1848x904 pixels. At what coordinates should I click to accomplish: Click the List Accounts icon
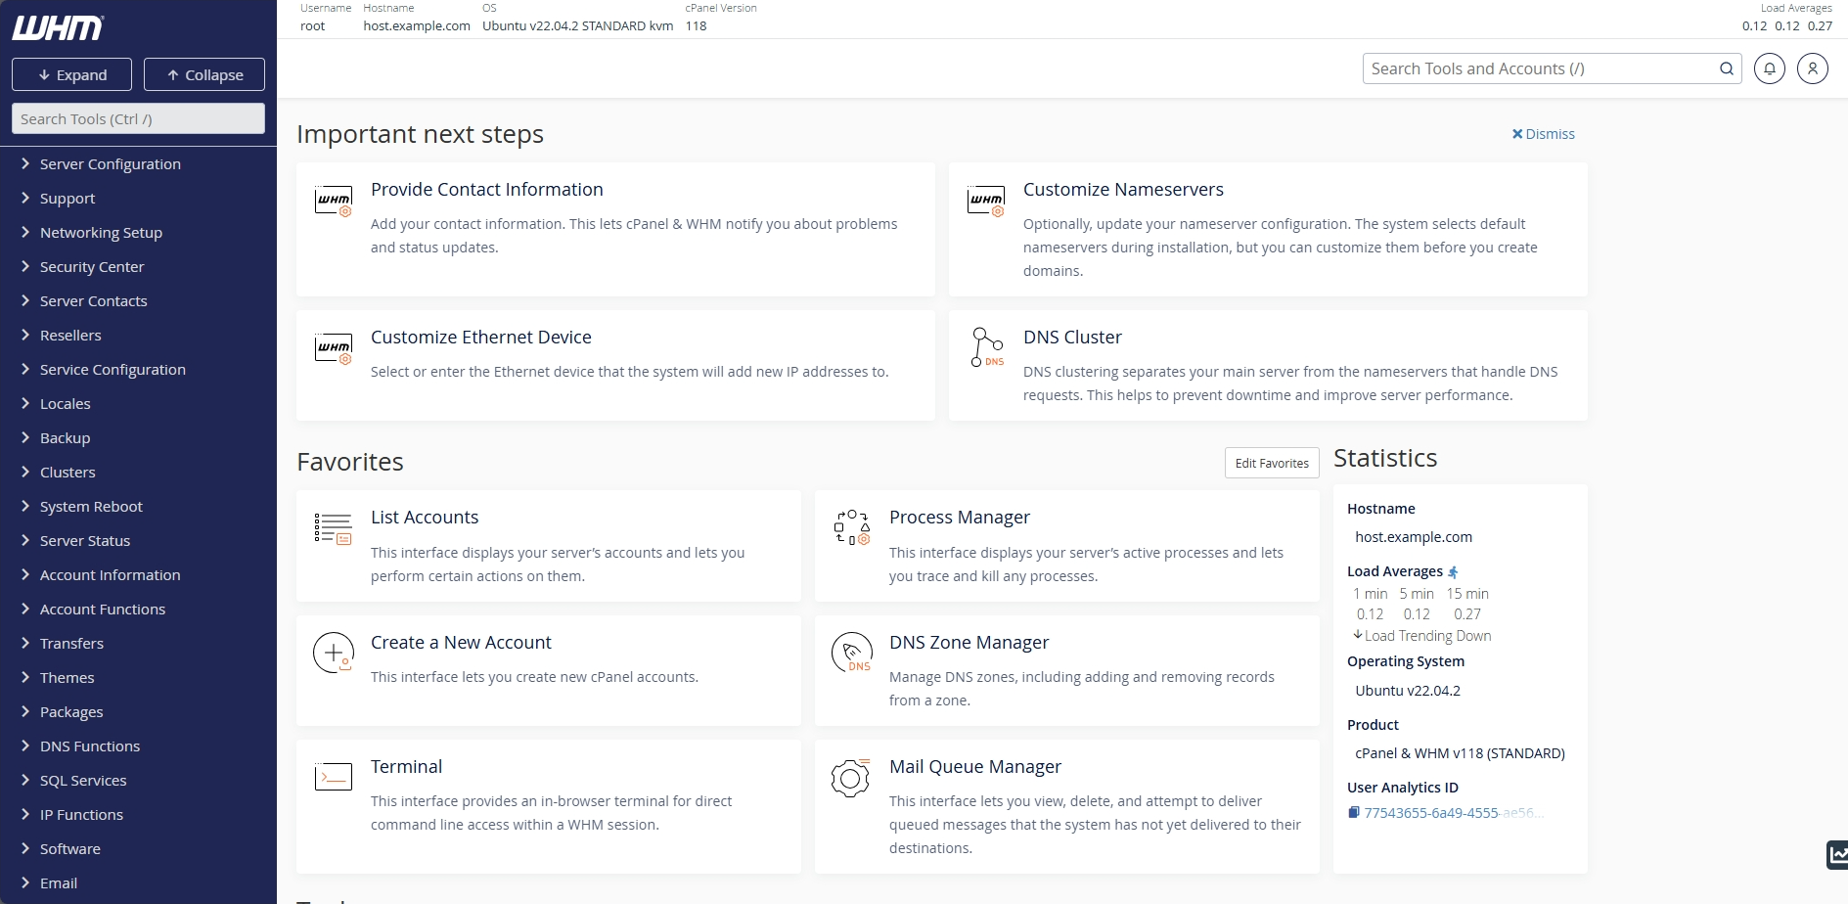(x=334, y=528)
